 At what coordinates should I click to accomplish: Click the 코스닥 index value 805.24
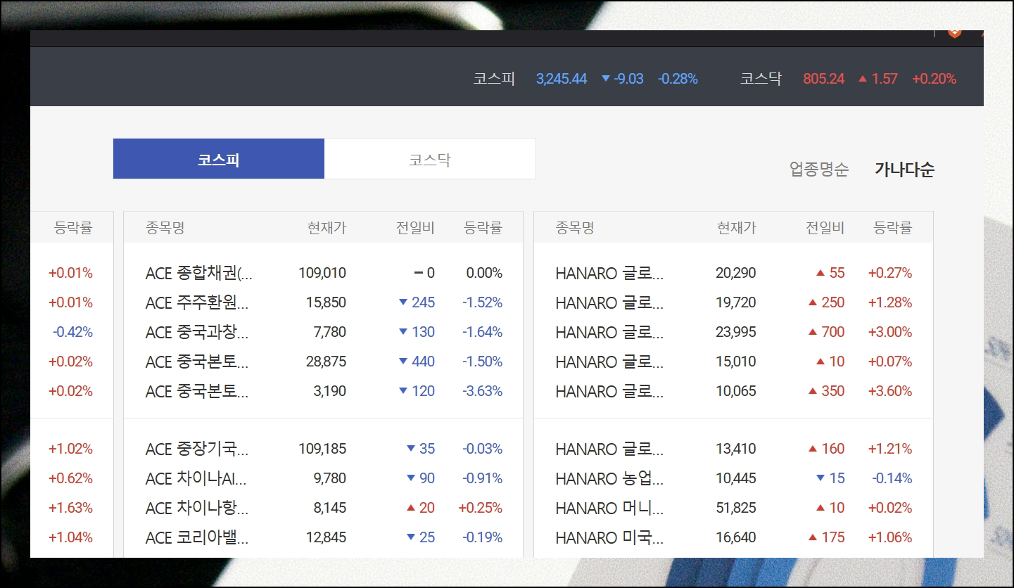(x=823, y=79)
